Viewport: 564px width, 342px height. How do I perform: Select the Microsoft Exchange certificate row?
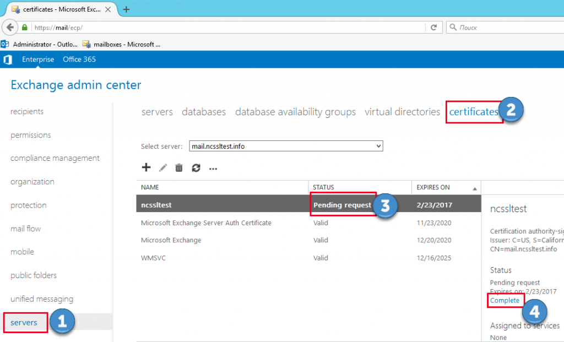click(308, 240)
